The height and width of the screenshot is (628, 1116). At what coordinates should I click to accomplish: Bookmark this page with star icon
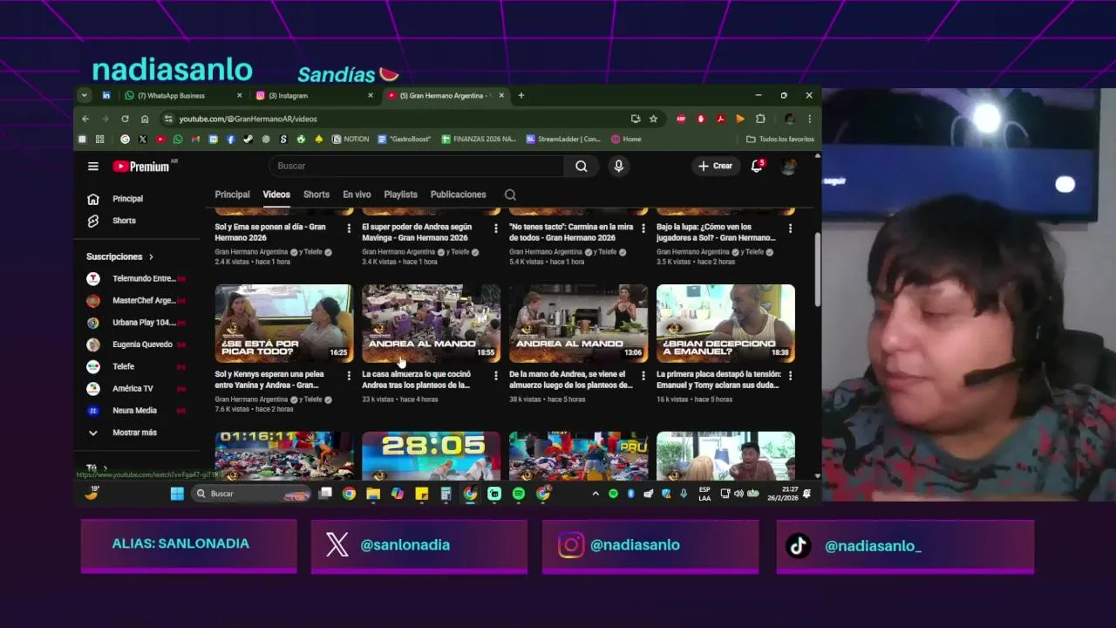653,119
